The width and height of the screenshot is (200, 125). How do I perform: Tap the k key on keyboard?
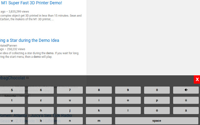(99, 110)
